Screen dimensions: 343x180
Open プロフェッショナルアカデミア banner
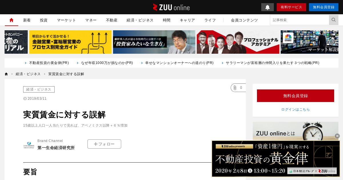[x=238, y=42]
